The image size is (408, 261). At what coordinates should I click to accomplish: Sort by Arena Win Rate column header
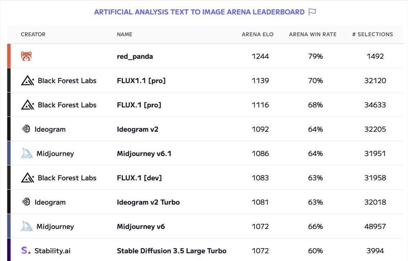coord(313,34)
